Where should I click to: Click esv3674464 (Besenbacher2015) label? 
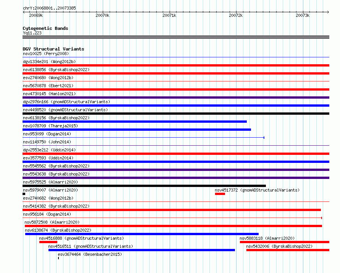coord(90,254)
